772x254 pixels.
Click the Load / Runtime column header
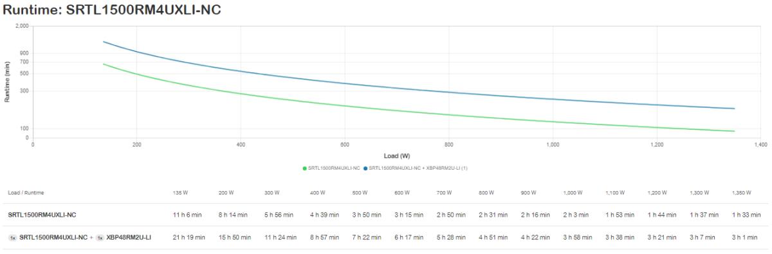pos(26,192)
